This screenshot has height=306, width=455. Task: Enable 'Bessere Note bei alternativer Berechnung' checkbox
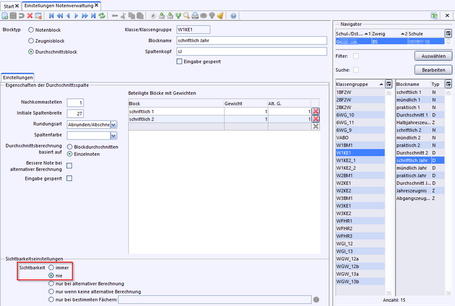pyautogui.click(x=69, y=166)
